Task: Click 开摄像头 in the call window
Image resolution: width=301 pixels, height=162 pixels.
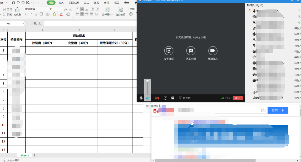Action: 213,53
